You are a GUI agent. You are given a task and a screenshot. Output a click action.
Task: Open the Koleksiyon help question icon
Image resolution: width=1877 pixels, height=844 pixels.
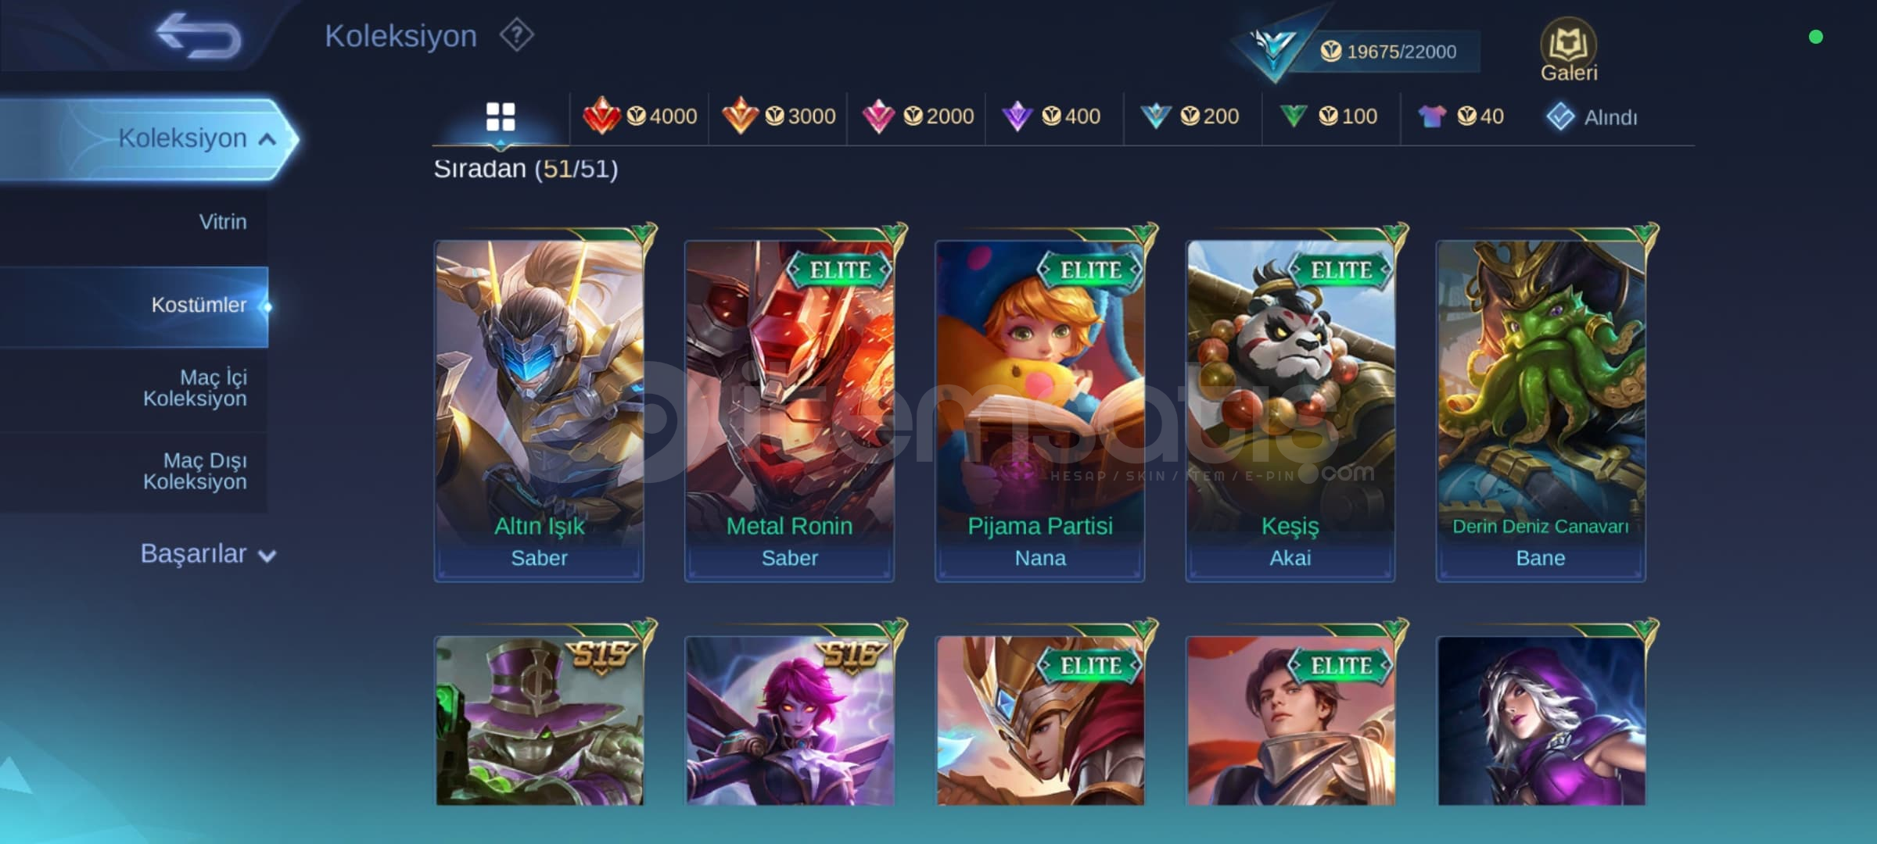click(x=517, y=35)
